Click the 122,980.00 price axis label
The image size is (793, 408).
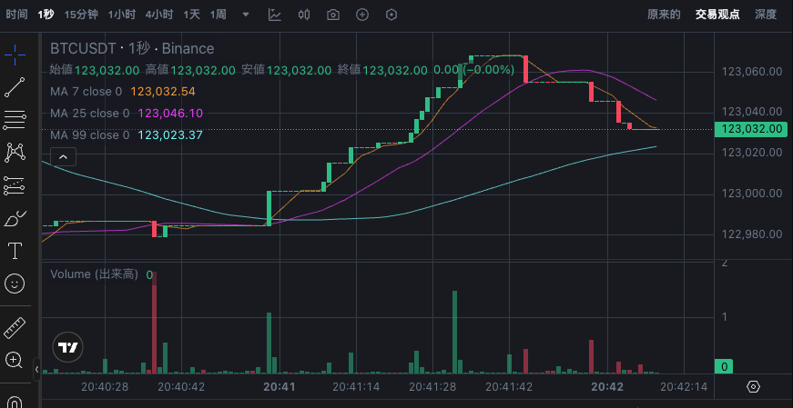pyautogui.click(x=752, y=234)
